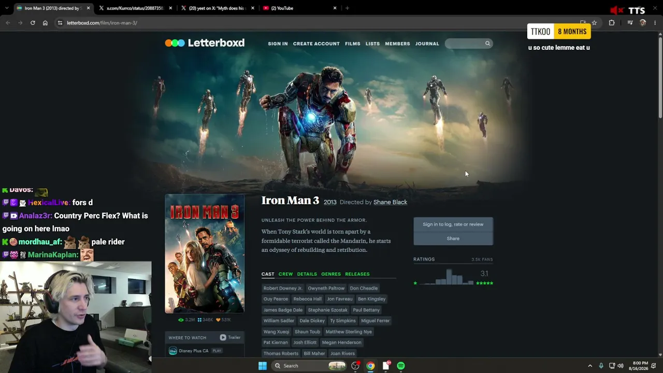The width and height of the screenshot is (663, 373).
Task: Reload the page with the browser refresh icon
Action: pos(33,23)
